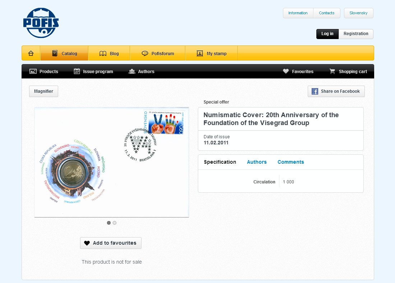The image size is (395, 283).
Task: Open the My stamp tab
Action: tap(212, 53)
